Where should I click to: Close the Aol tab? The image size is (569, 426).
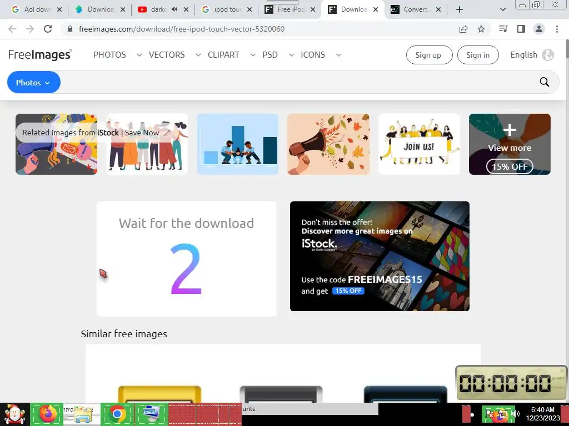point(59,9)
